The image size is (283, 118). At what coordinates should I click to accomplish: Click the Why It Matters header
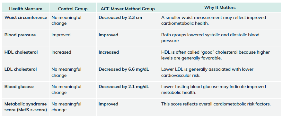220,8
